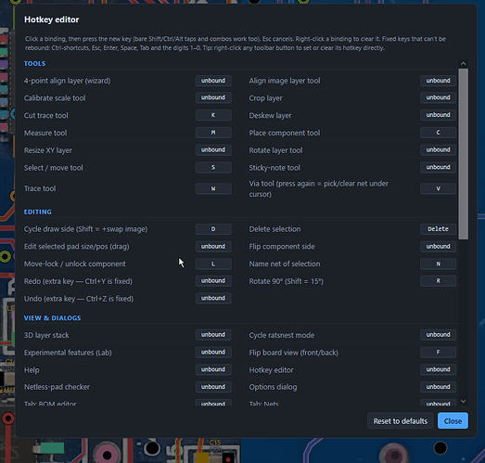This screenshot has width=485, height=463.
Task: Set a binding for Hotkey editor
Action: [438, 369]
